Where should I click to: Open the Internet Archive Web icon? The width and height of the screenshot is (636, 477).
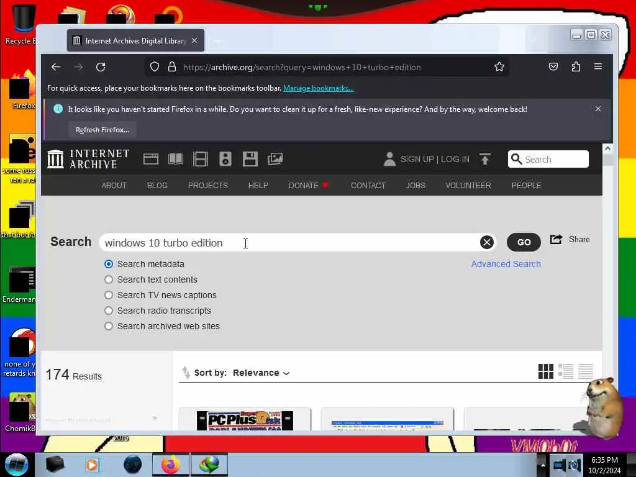click(151, 159)
